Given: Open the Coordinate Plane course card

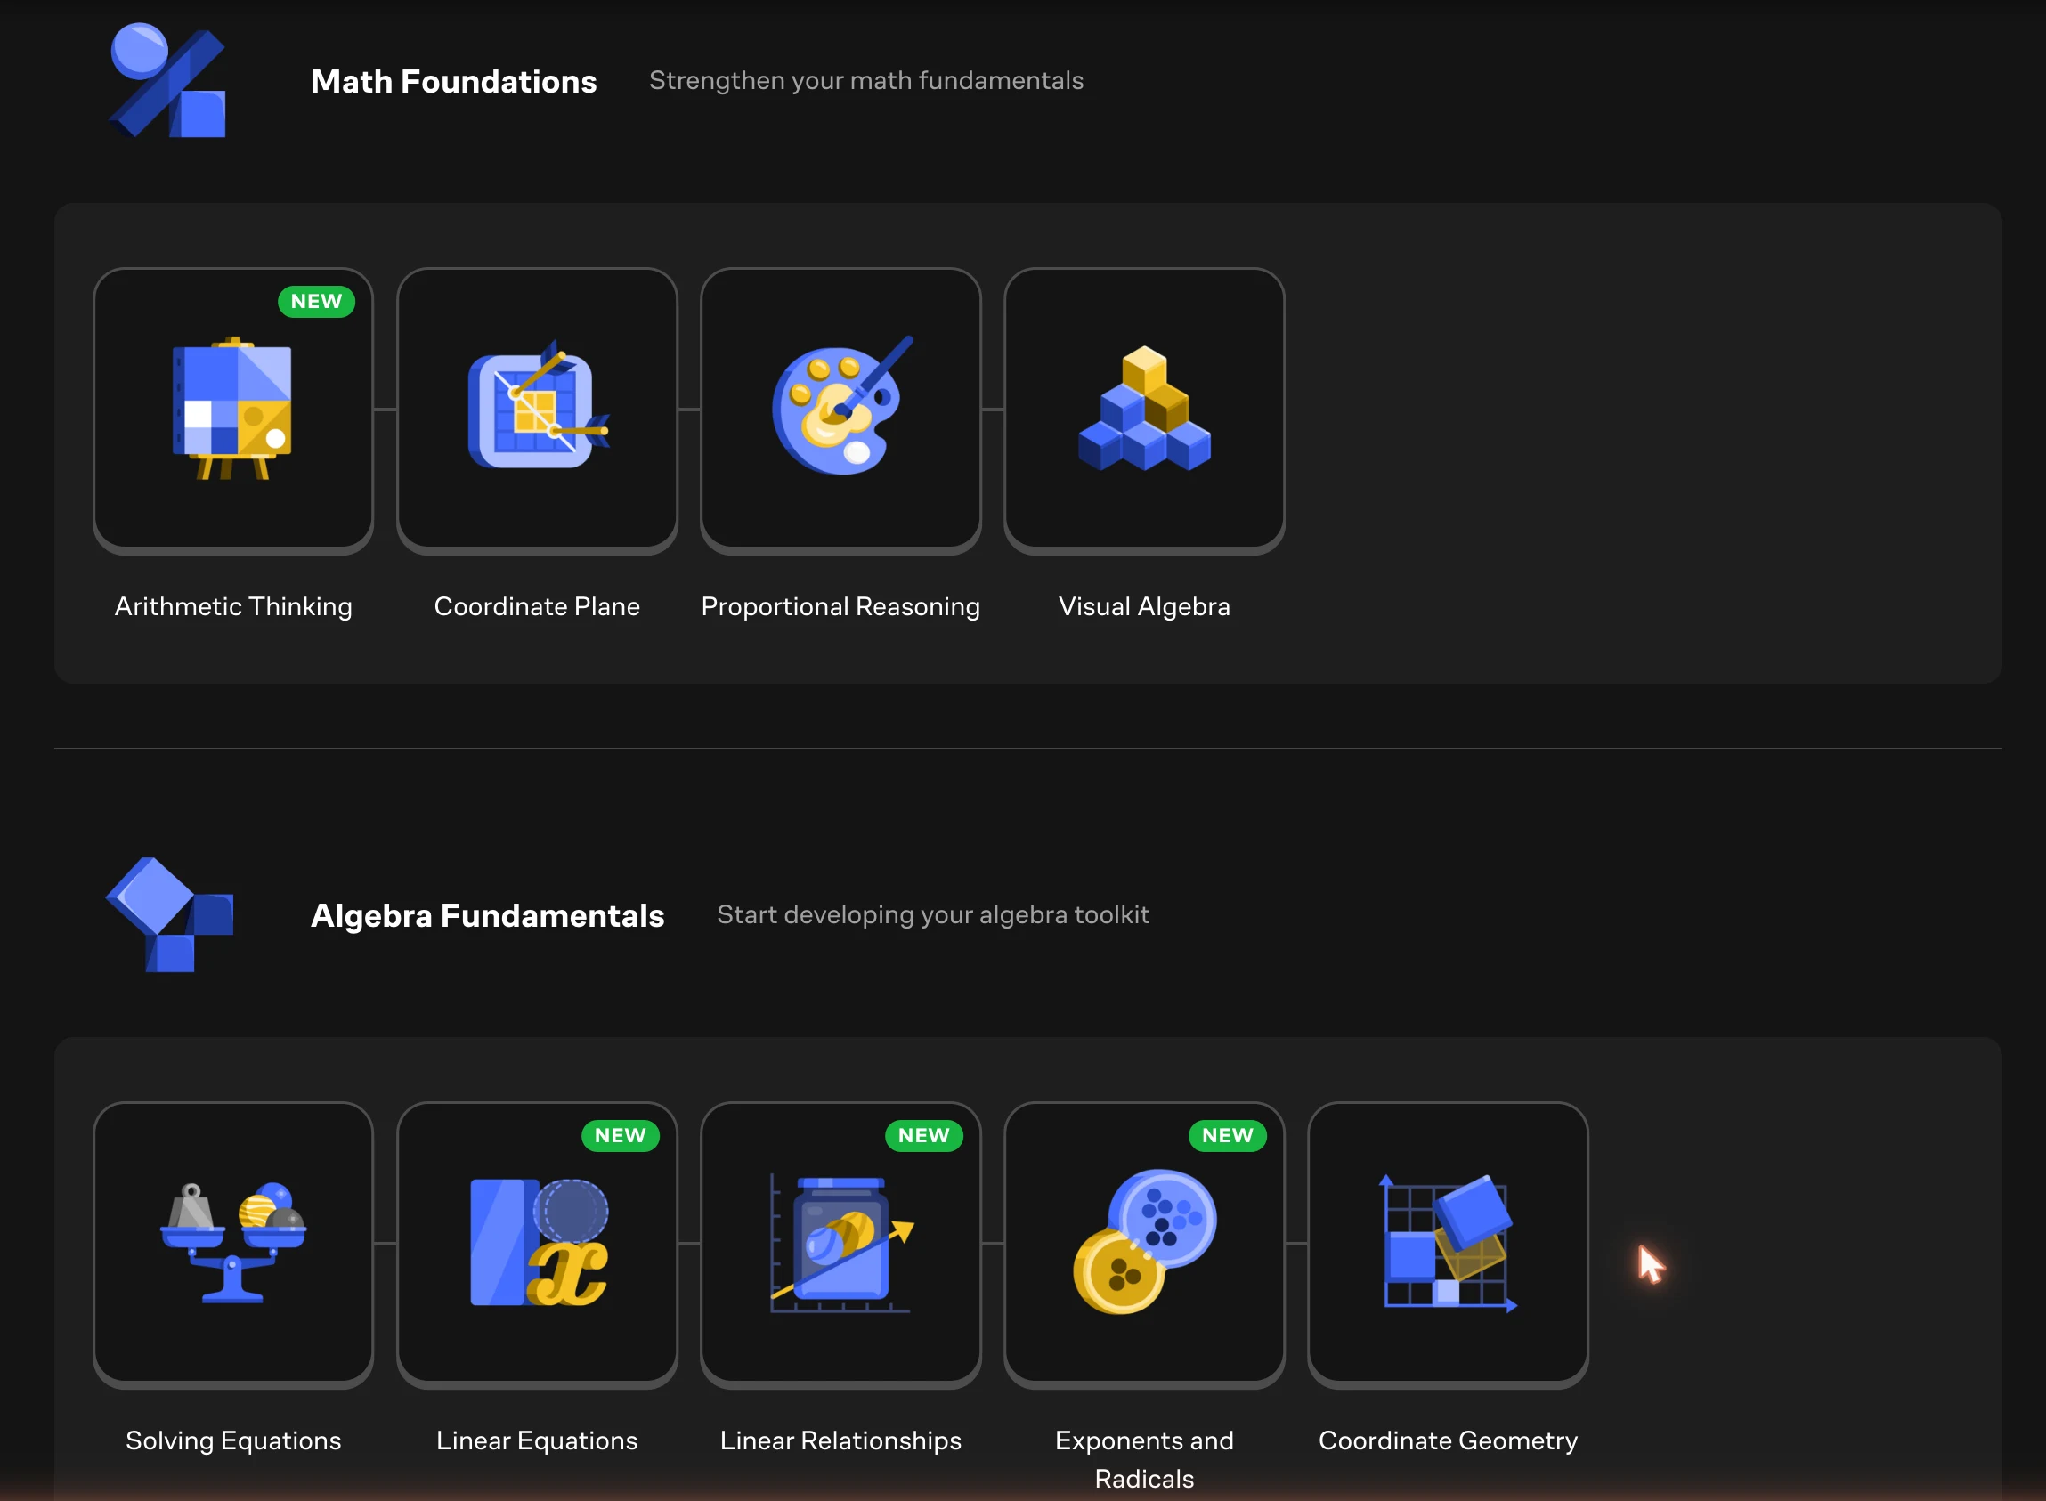Looking at the screenshot, I should (x=537, y=410).
